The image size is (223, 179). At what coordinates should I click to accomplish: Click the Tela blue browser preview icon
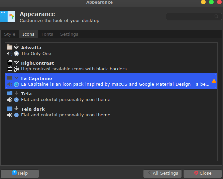pos(16,100)
